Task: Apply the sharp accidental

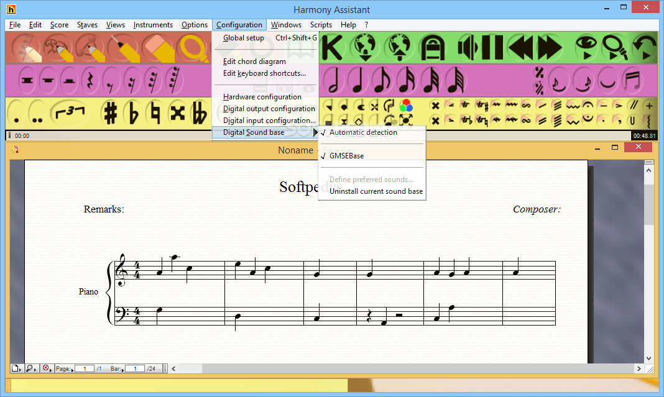Action: 111,114
